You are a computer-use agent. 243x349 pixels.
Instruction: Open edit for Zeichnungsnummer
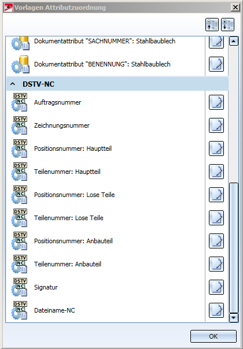[216, 125]
